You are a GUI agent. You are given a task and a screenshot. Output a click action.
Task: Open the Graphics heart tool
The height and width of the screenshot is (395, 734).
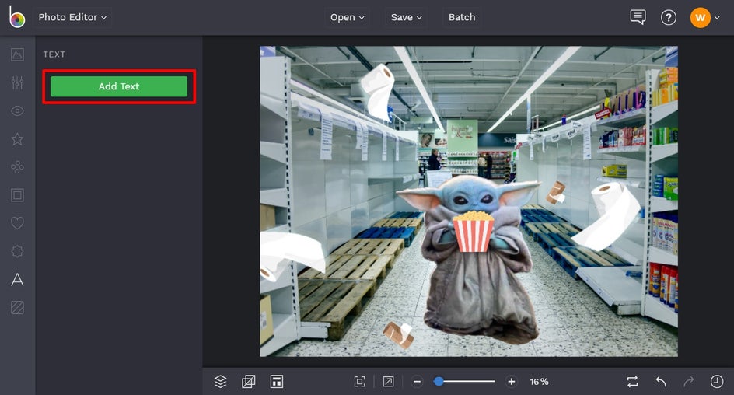point(17,223)
